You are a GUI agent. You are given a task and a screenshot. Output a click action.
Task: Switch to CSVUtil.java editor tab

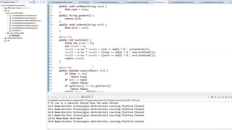pyautogui.click(x=84, y=2)
